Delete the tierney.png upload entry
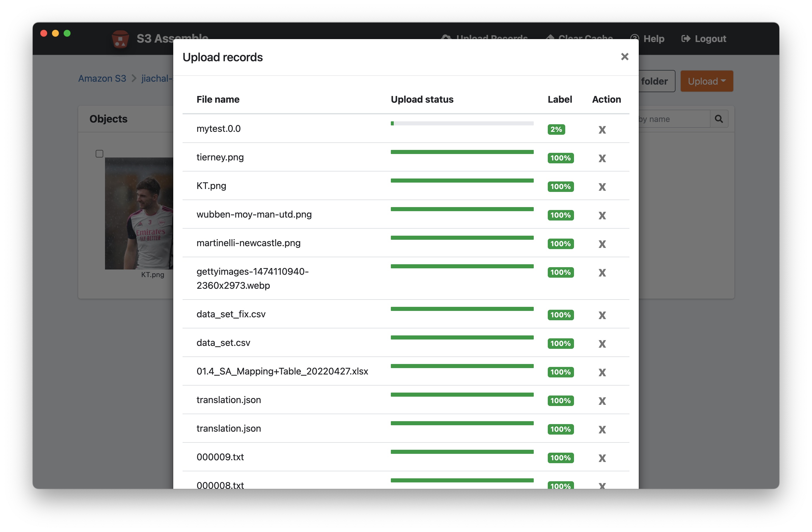The width and height of the screenshot is (812, 532). (x=602, y=158)
